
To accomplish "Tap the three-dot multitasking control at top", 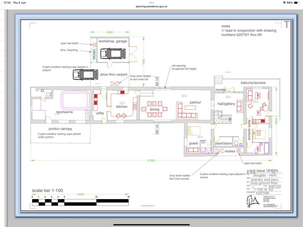I will [151, 3].
